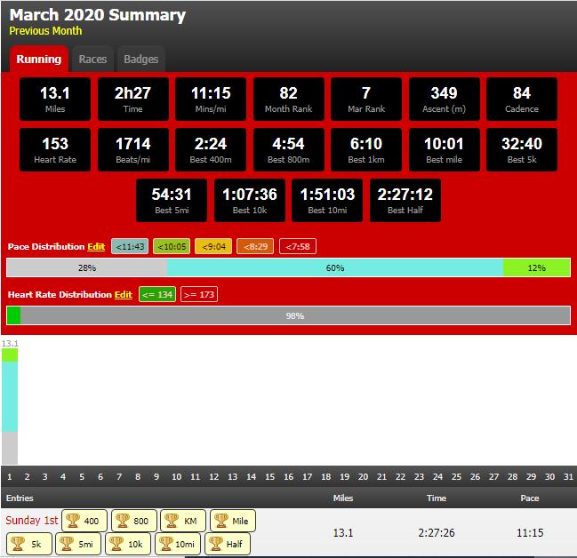Click the Best 5mi tile
This screenshot has width=577, height=558.
pyautogui.click(x=172, y=201)
